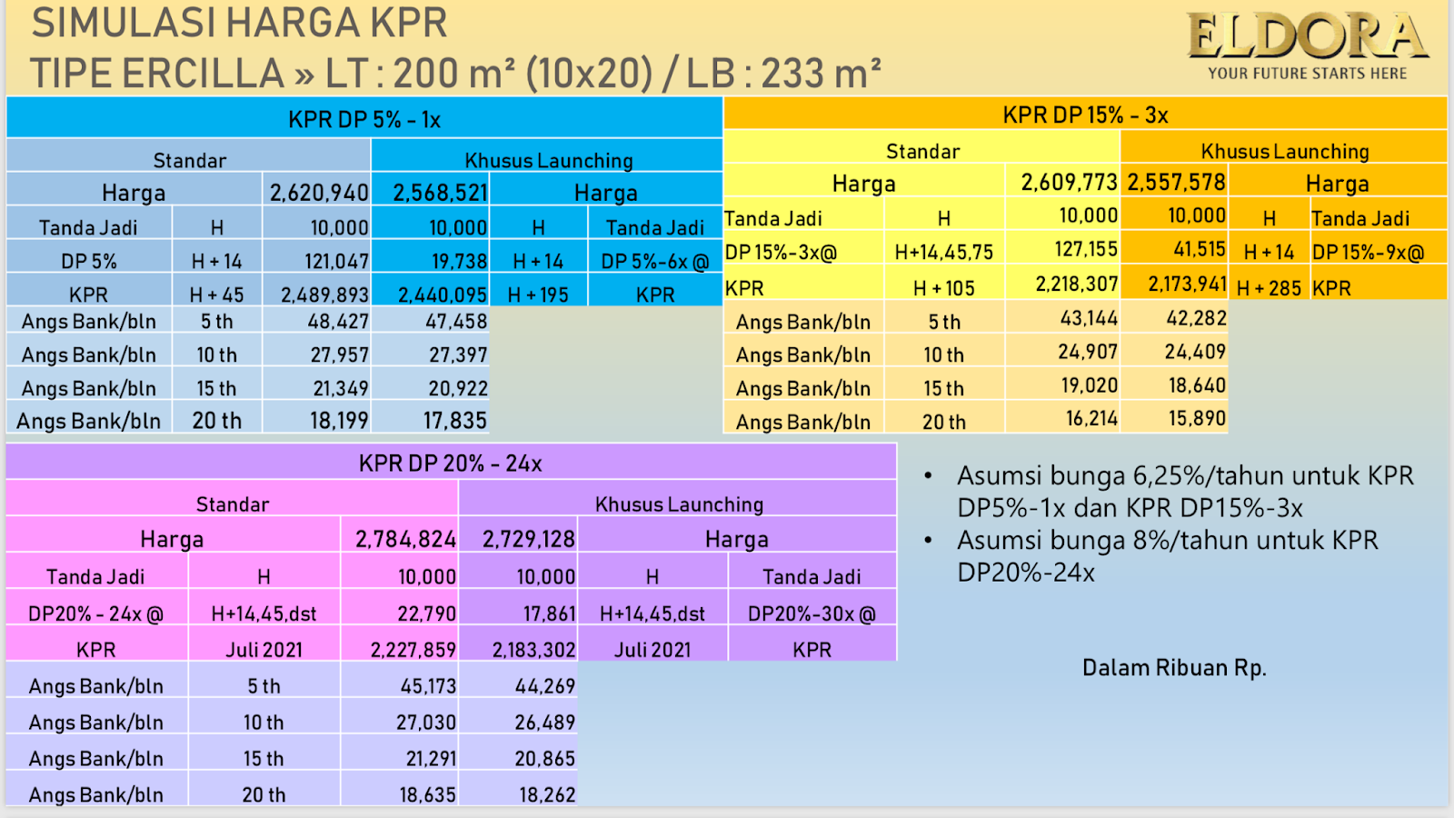Viewport: 1454px width, 818px height.
Task: Click installment value 24,907
Action: pyautogui.click(x=1088, y=352)
